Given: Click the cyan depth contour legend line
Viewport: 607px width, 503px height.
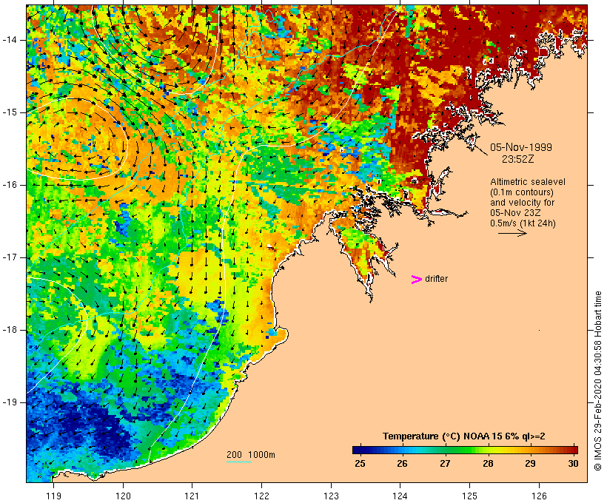Looking at the screenshot, I should coord(239,462).
